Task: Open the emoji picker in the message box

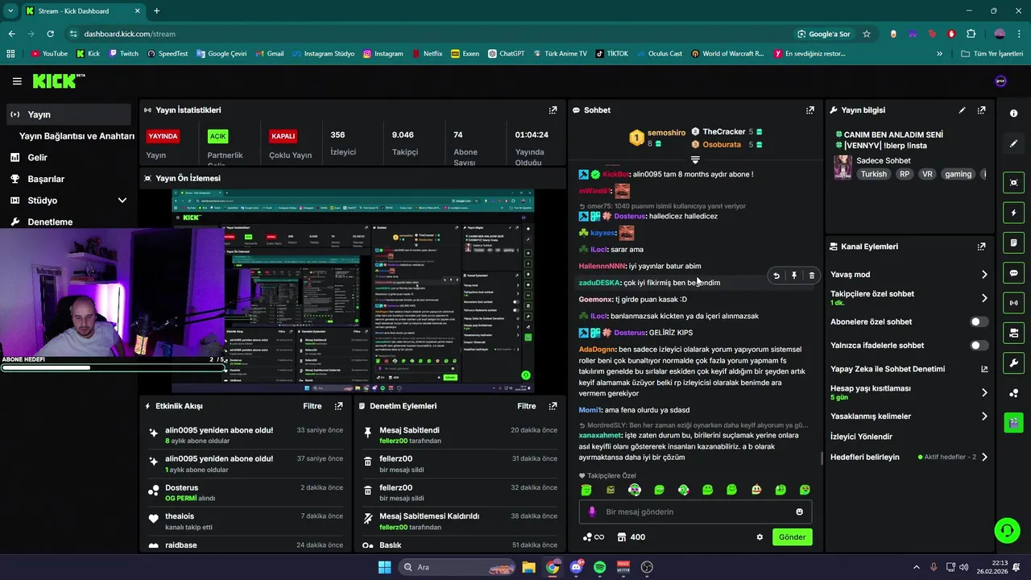Action: (x=799, y=512)
